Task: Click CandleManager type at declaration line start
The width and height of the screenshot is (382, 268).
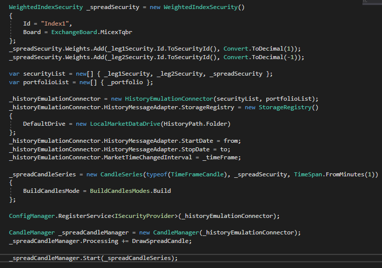Action: point(32,233)
